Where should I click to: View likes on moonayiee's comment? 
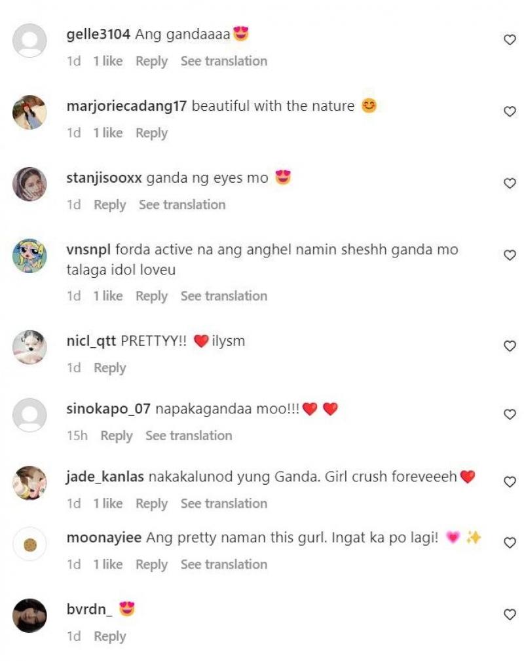coord(108,564)
